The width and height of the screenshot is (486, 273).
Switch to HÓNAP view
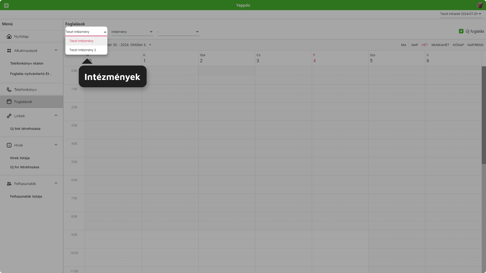pos(458,45)
